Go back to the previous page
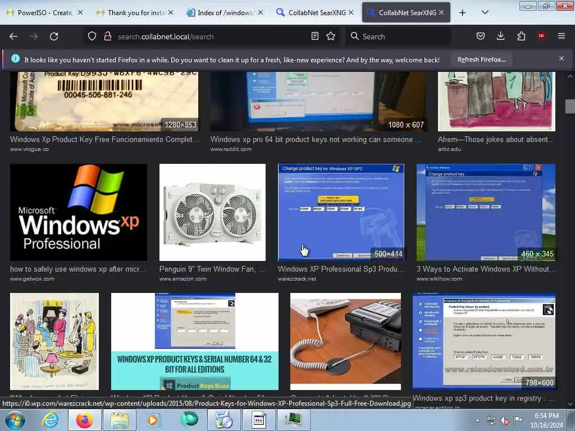Viewport: 575px width, 431px height. pos(13,36)
